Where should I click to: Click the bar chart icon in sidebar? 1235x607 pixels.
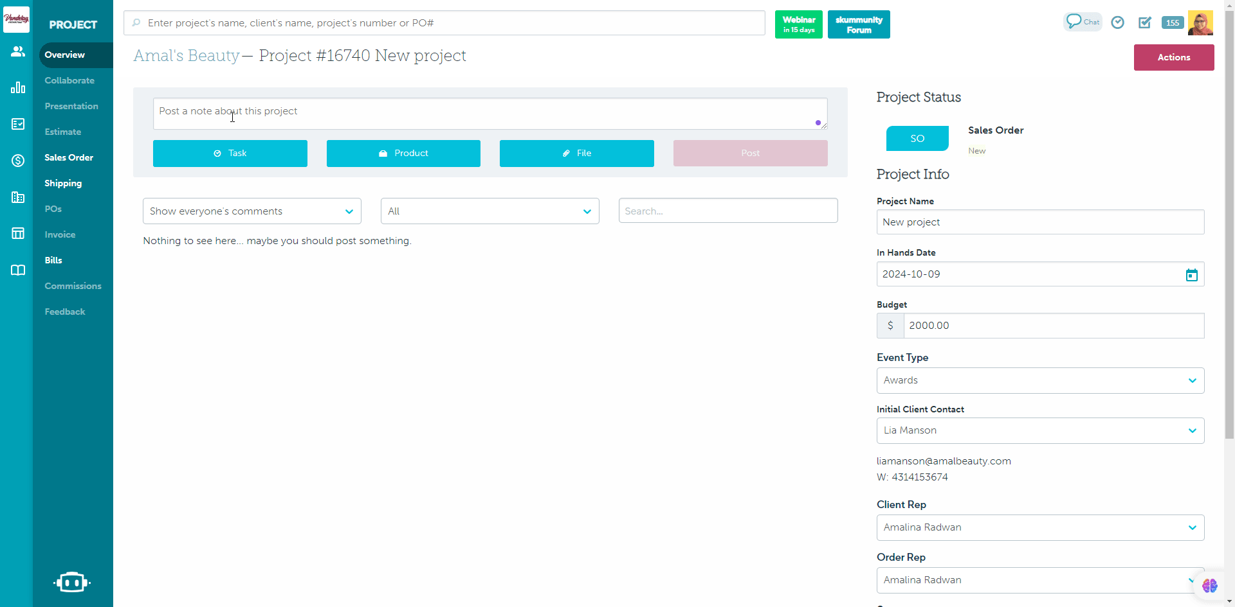(18, 88)
